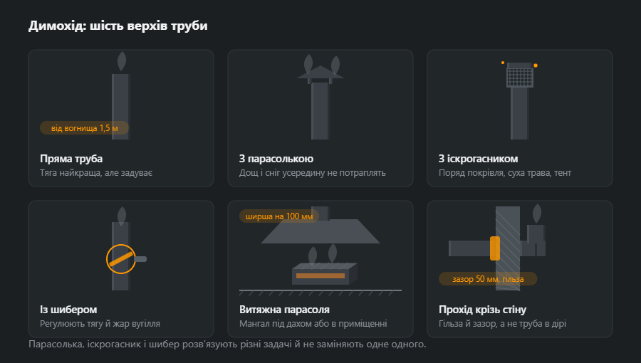Open the 'Пряма труба' card title
This screenshot has width=641, height=363.
[71, 159]
